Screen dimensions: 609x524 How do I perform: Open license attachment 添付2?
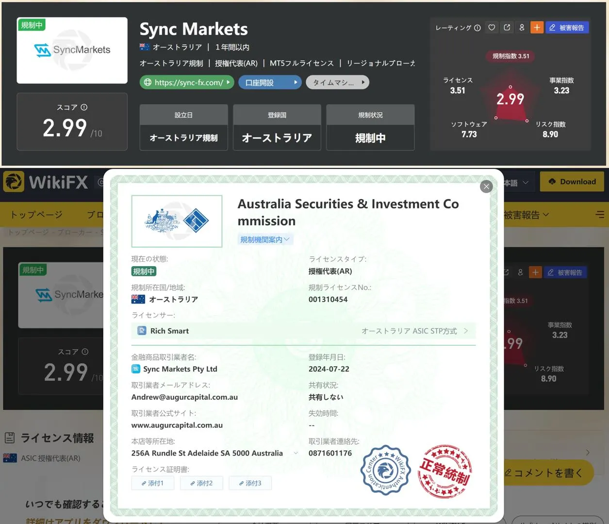coord(201,483)
